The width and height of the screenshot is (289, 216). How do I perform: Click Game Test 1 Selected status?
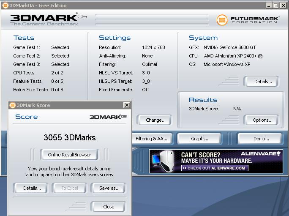click(x=60, y=47)
